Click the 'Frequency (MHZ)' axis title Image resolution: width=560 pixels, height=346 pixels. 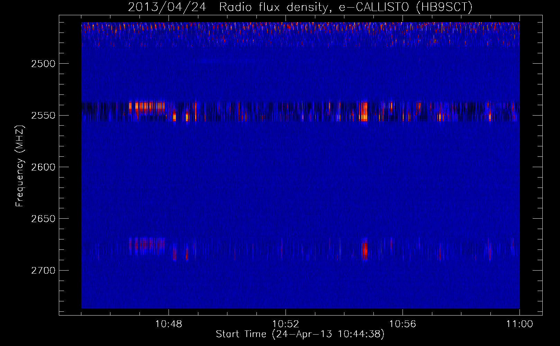click(x=20, y=166)
